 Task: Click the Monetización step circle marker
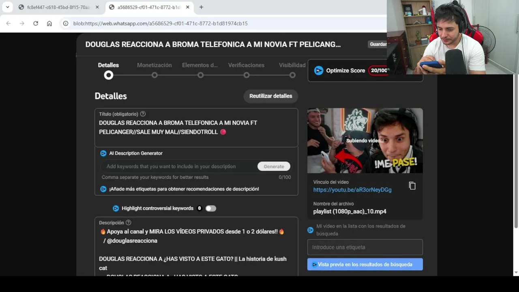coord(154,75)
